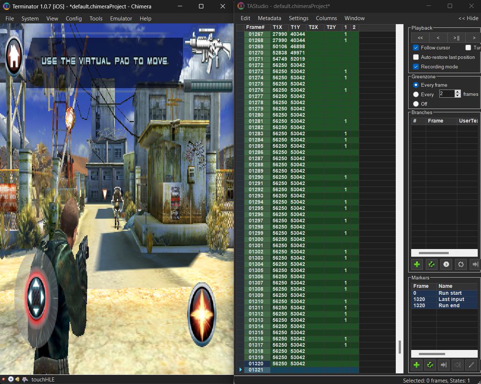Image resolution: width=481 pixels, height=384 pixels.
Task: Click the green plus button under Branches
Action: point(417,264)
